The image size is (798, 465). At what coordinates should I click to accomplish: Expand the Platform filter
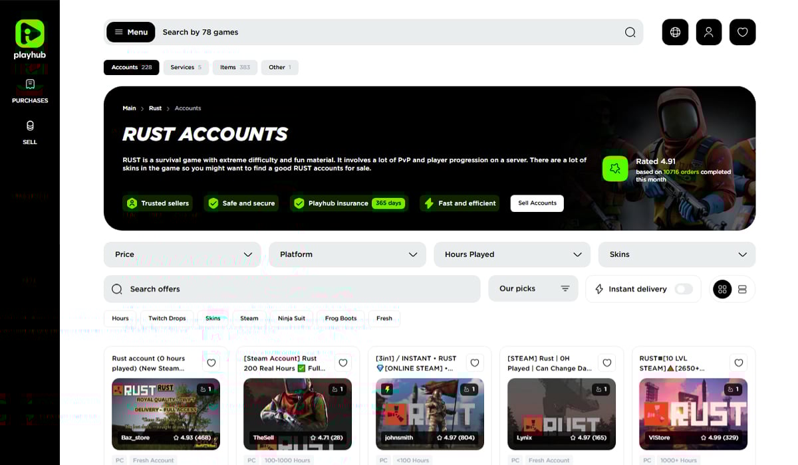pyautogui.click(x=346, y=254)
